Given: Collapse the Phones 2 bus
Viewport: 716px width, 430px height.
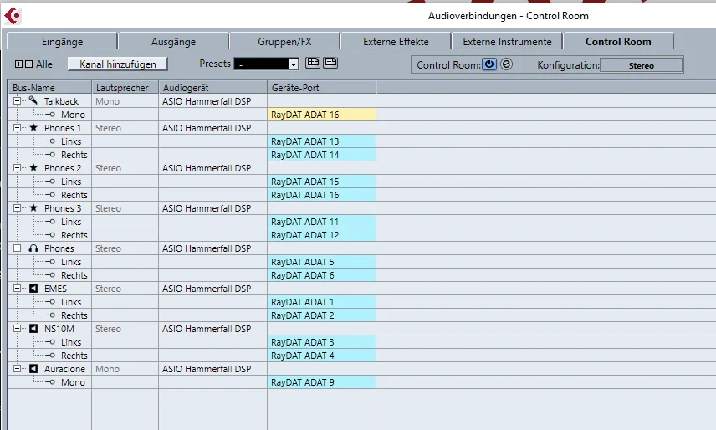Looking at the screenshot, I should click(x=17, y=167).
